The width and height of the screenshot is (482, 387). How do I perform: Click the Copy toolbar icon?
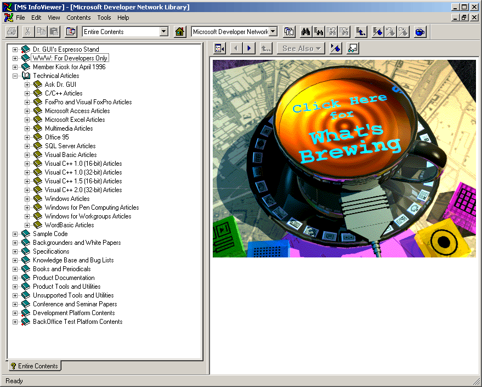tap(41, 32)
